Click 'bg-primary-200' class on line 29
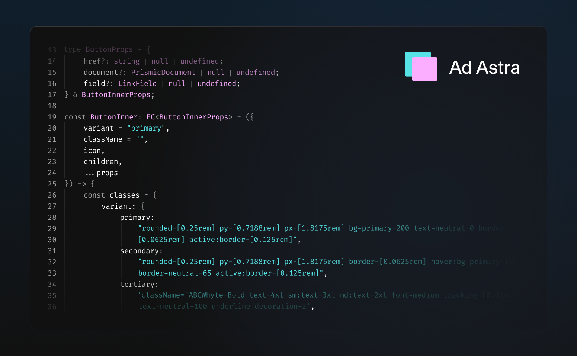 (379, 228)
